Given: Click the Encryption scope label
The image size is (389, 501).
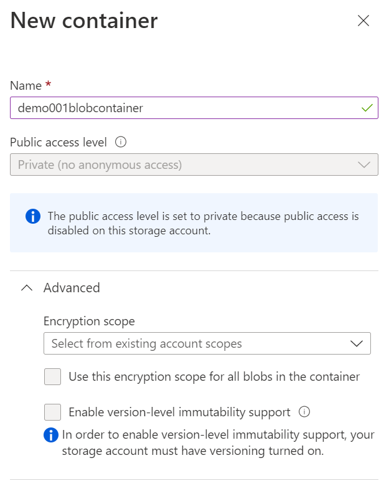Looking at the screenshot, I should (89, 322).
